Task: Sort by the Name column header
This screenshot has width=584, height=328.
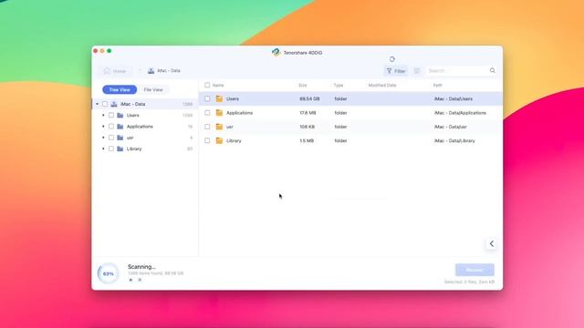Action: (218, 85)
